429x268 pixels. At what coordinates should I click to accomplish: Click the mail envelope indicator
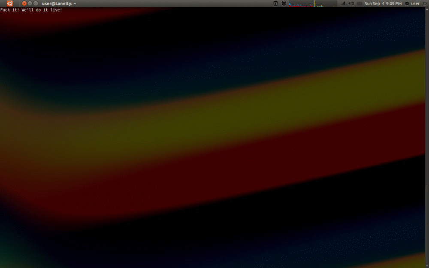359,3
